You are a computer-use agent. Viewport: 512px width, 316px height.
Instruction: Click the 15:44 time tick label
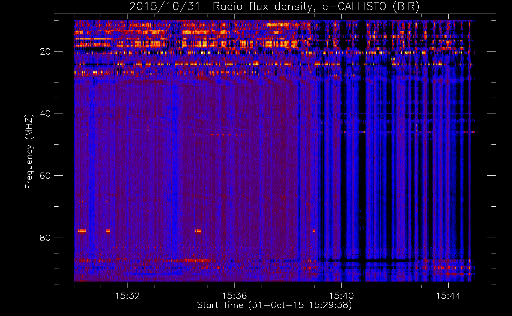[x=448, y=296]
